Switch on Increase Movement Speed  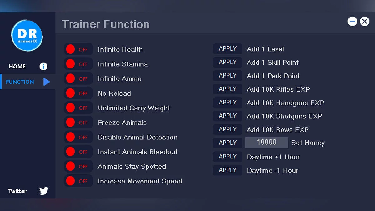[x=78, y=181]
